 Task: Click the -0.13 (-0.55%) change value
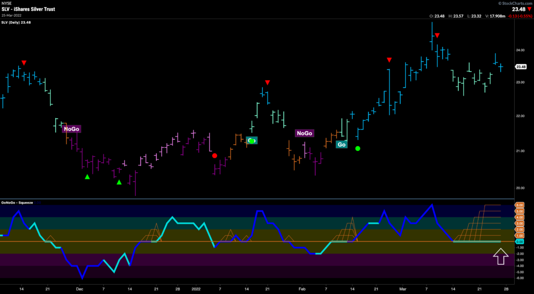521,16
